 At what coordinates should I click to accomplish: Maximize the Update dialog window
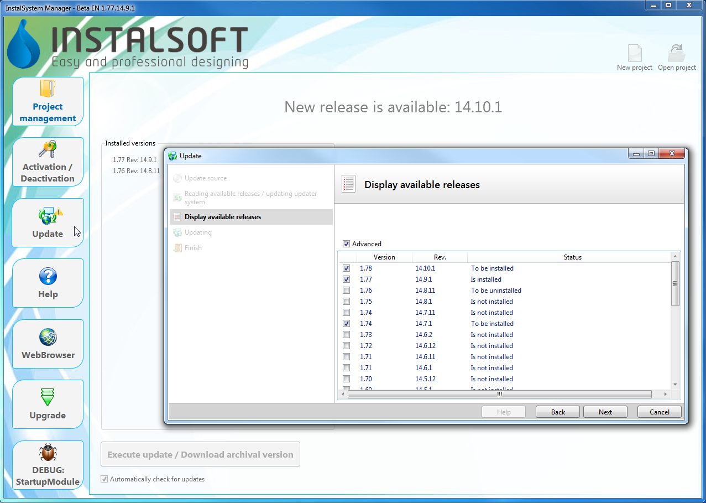(x=651, y=154)
